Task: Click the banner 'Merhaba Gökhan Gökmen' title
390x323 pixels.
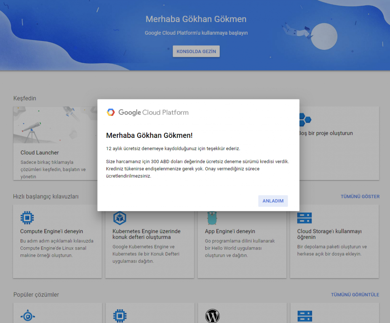Action: click(196, 19)
